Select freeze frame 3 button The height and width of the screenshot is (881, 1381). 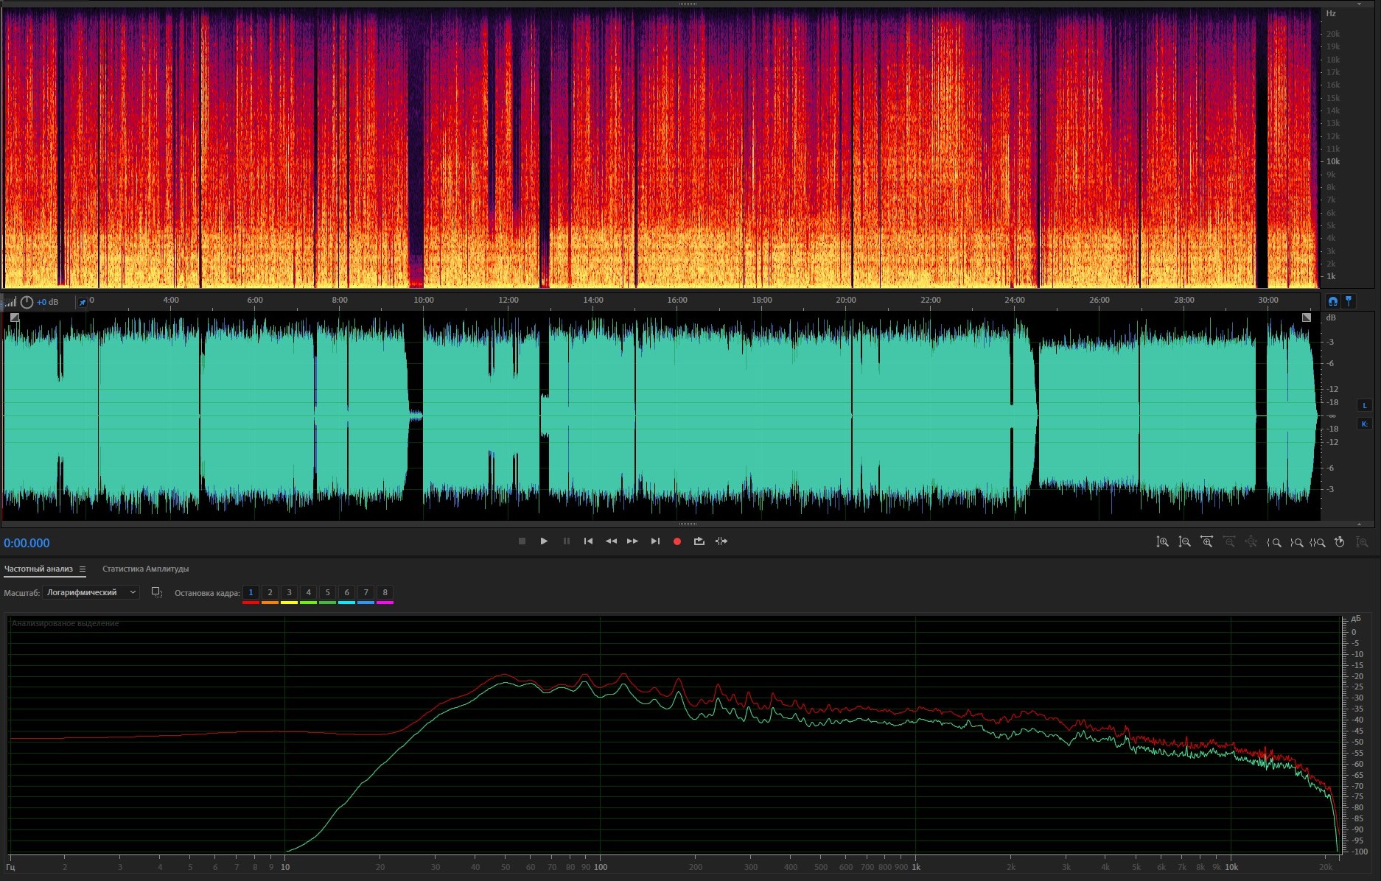(289, 593)
